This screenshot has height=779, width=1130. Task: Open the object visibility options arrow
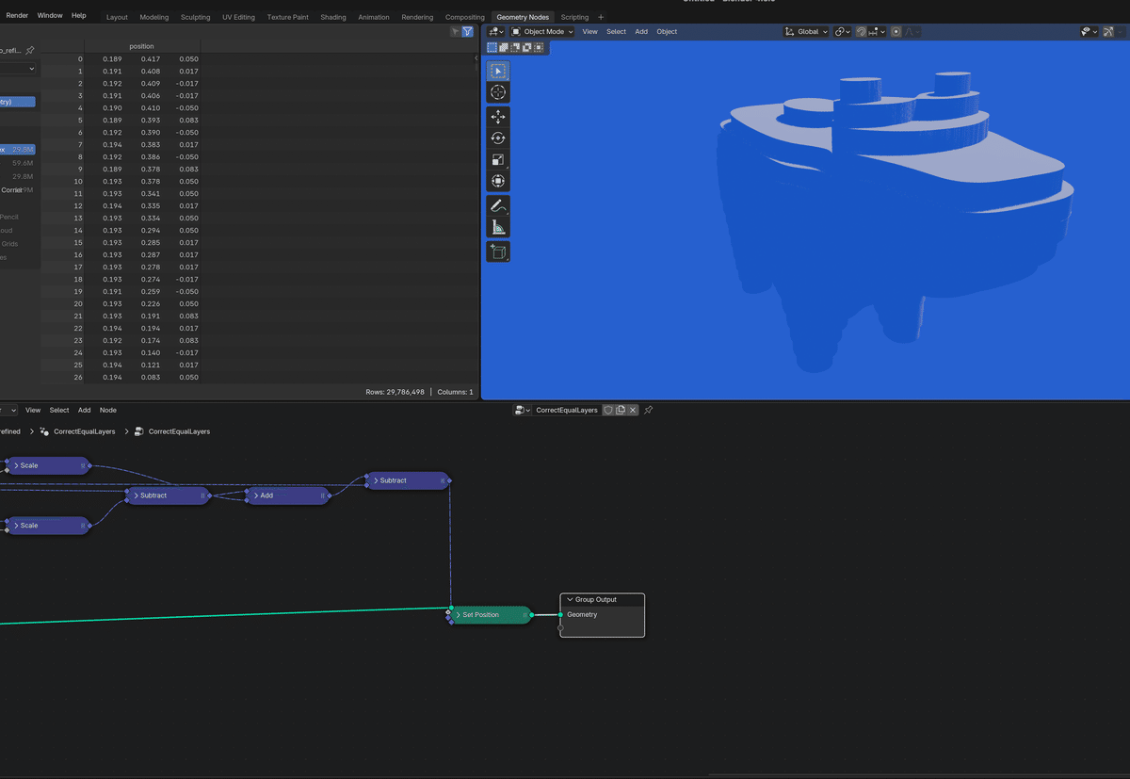coord(1096,32)
